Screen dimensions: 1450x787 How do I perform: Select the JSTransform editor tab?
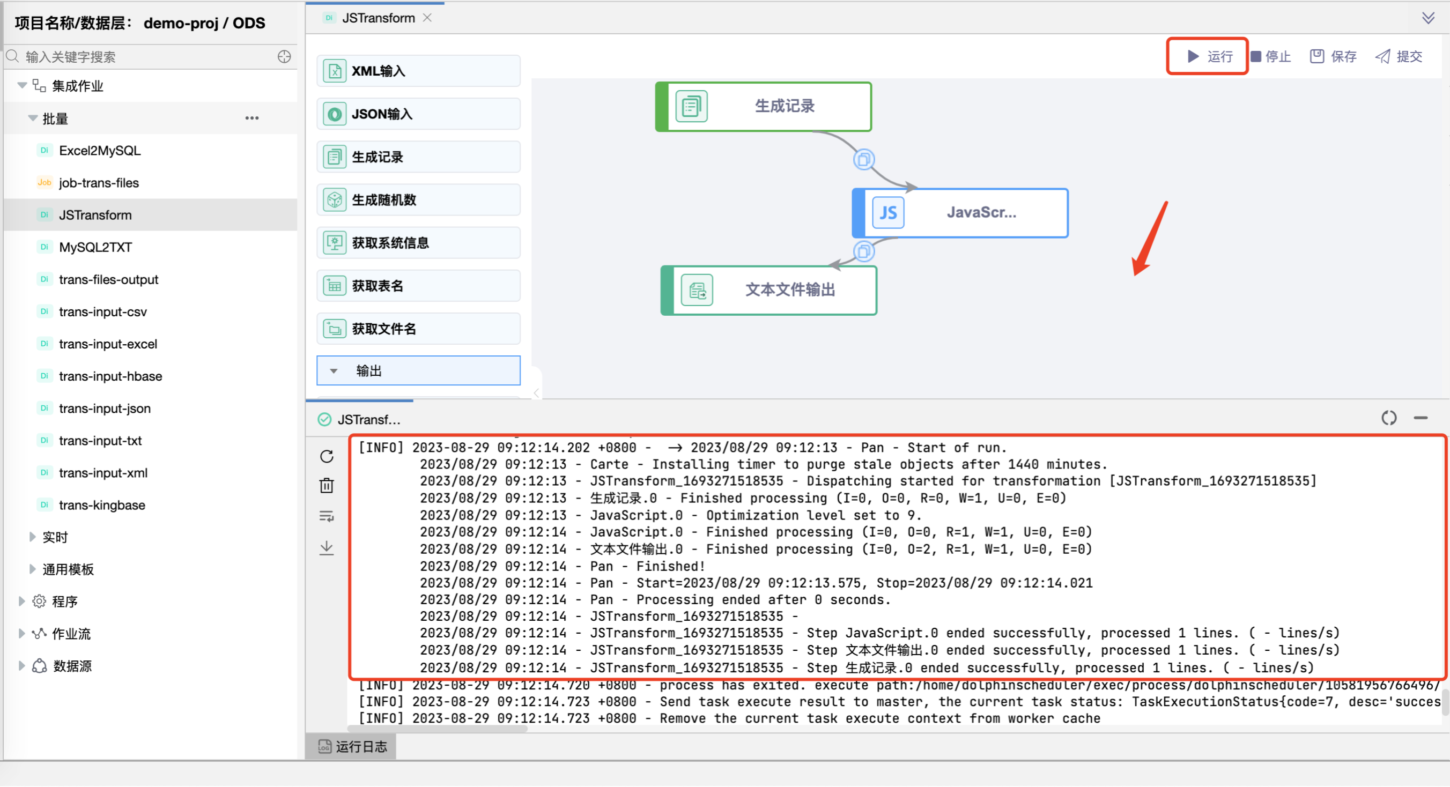point(378,18)
